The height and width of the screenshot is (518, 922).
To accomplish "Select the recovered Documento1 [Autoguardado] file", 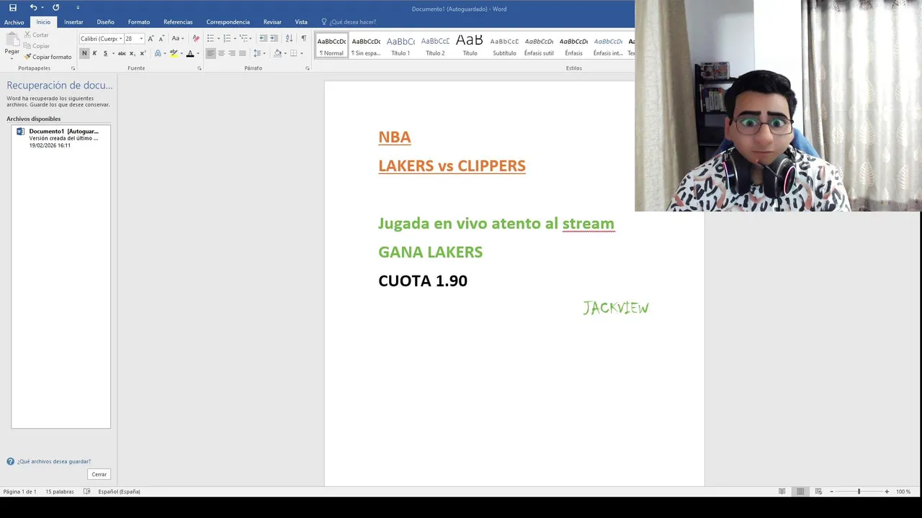I will tap(61, 138).
